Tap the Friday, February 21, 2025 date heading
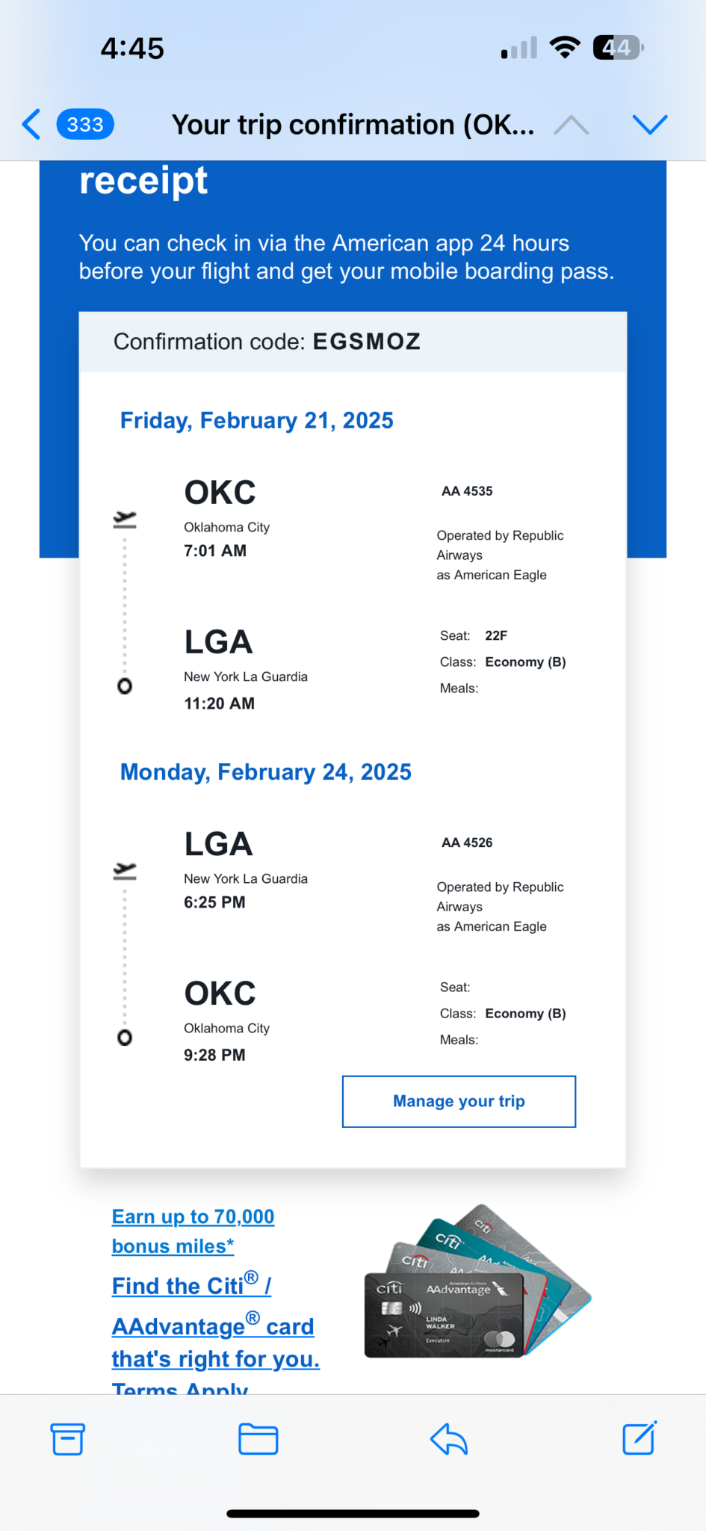Viewport: 706px width, 1531px height. [x=256, y=420]
